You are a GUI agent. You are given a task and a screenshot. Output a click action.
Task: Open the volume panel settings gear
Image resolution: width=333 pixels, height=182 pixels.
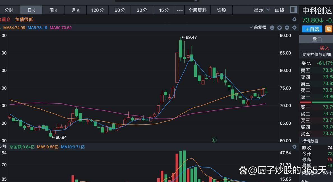(294, 147)
